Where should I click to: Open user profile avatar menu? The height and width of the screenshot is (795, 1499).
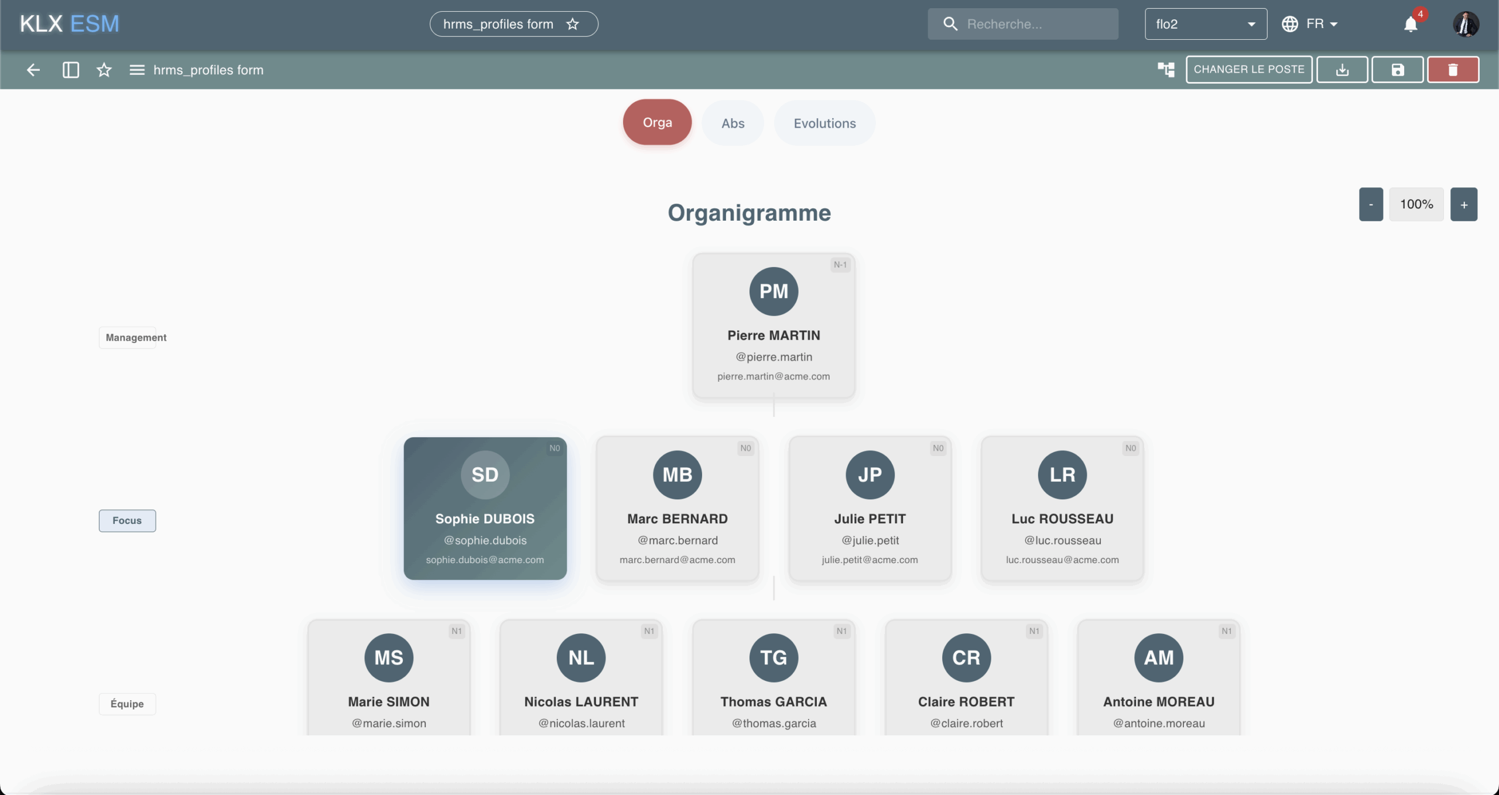point(1466,24)
